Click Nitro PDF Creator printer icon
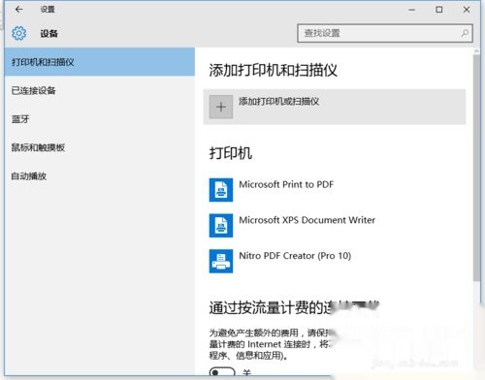Viewport: 485px width, 380px height. click(x=221, y=261)
